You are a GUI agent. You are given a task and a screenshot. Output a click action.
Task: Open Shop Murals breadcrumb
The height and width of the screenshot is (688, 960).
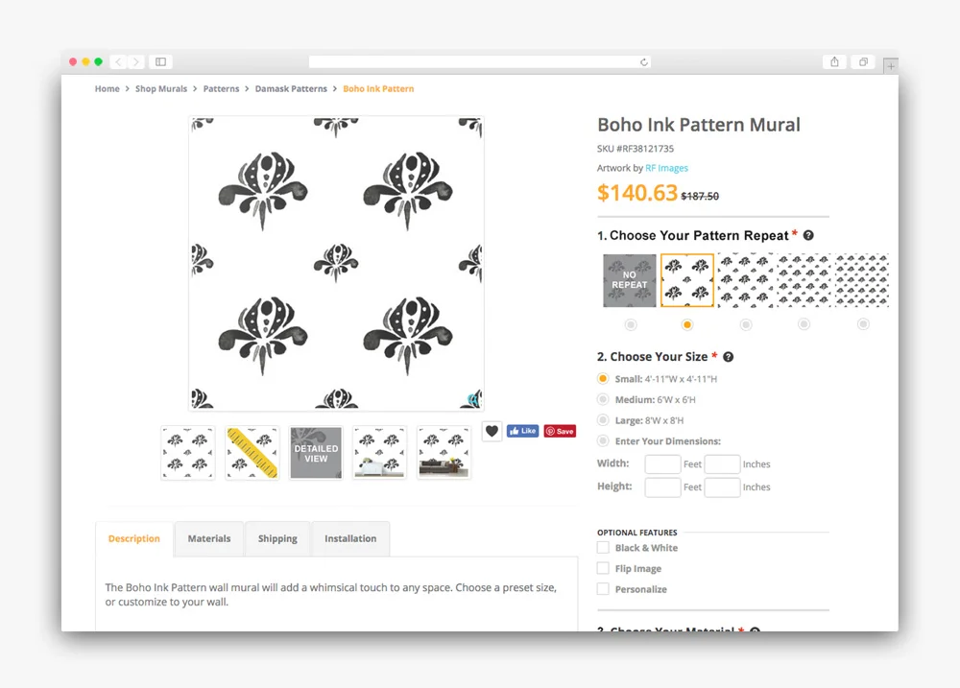click(x=161, y=88)
